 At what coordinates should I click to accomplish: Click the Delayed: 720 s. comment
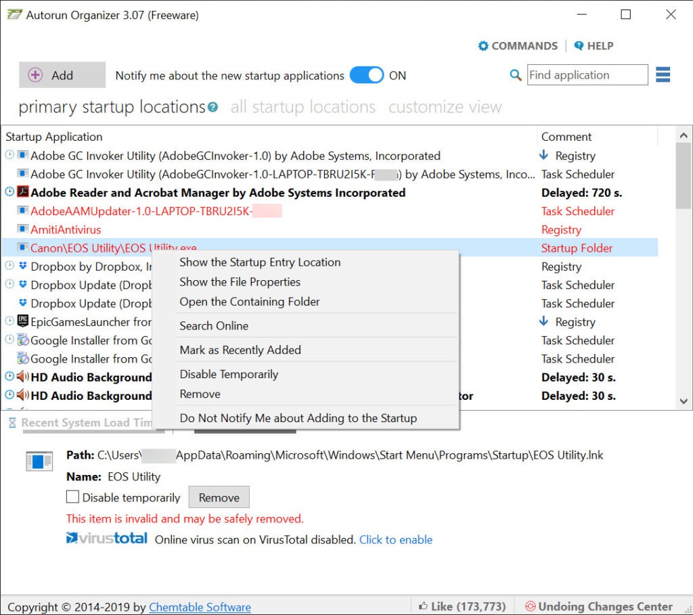coord(581,193)
